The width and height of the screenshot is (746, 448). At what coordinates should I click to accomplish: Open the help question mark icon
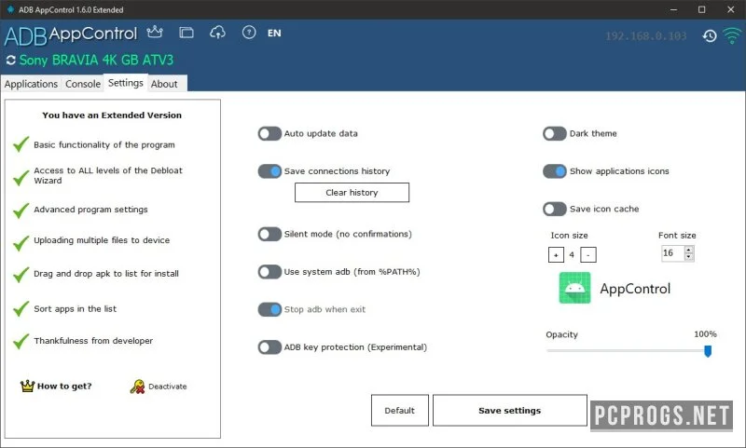click(249, 33)
